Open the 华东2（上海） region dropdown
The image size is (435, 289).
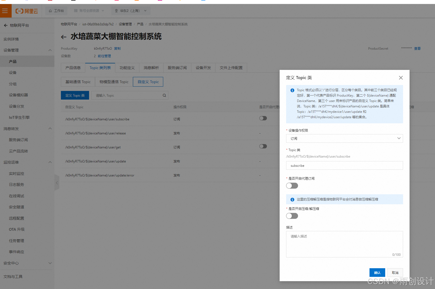pos(131,11)
